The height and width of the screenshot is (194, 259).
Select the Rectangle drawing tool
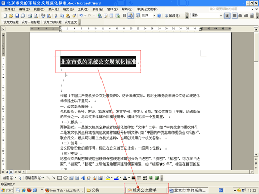point(60,178)
